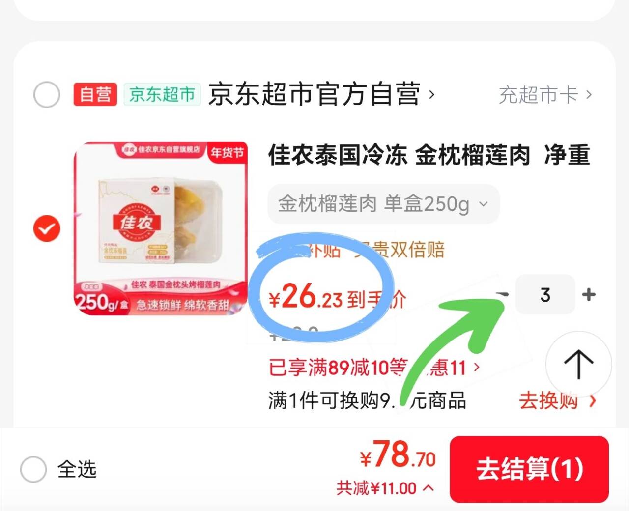629x511 pixels.
Task: Expand the 共减¥11.00 discount details
Action: (x=385, y=488)
